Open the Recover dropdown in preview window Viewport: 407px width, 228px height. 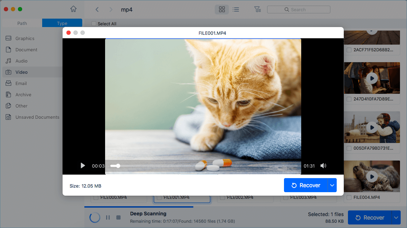coord(332,185)
